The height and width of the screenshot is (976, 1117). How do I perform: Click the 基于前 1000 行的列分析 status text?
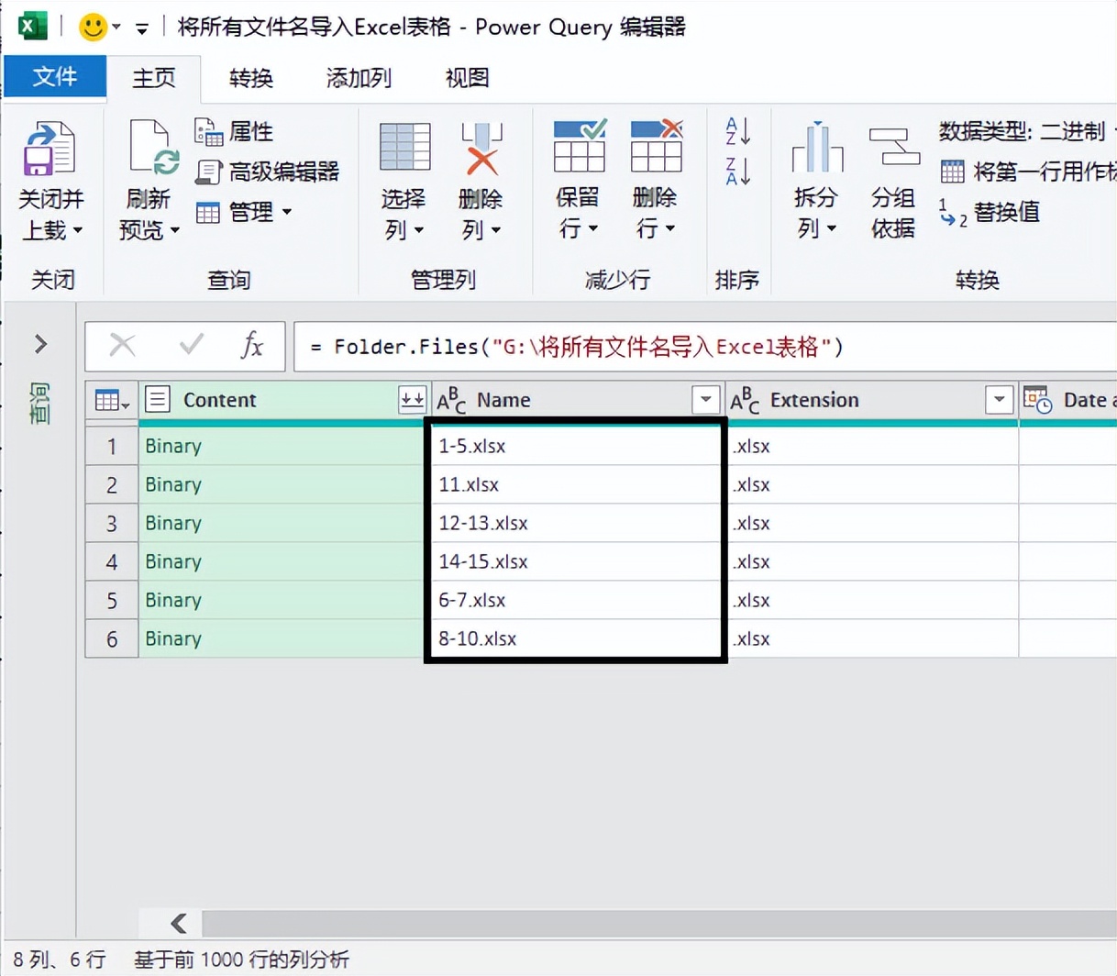pos(241,959)
